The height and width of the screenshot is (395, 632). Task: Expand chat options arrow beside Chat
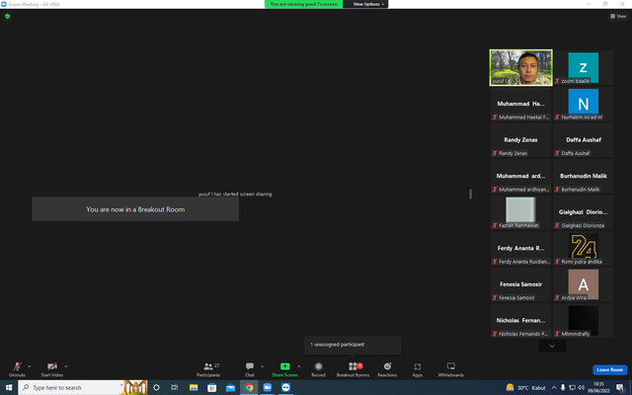tap(262, 366)
